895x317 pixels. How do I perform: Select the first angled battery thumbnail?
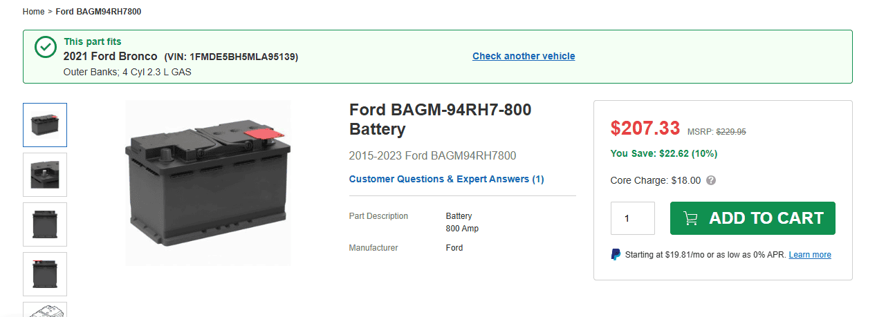point(45,125)
